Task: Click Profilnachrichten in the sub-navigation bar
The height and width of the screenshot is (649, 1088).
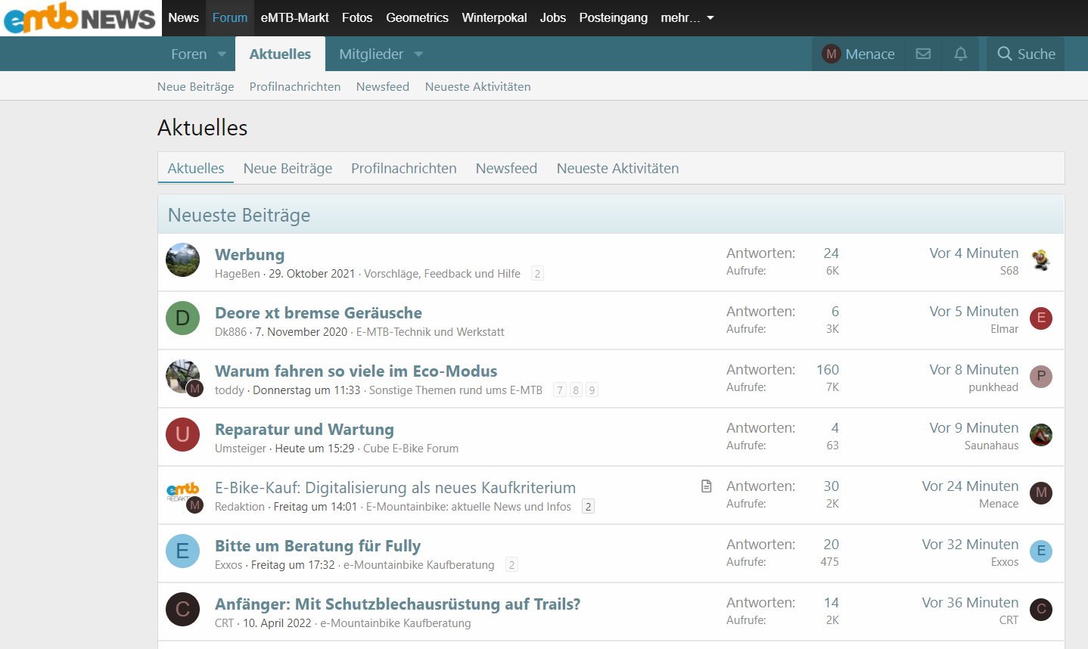Action: pyautogui.click(x=295, y=87)
